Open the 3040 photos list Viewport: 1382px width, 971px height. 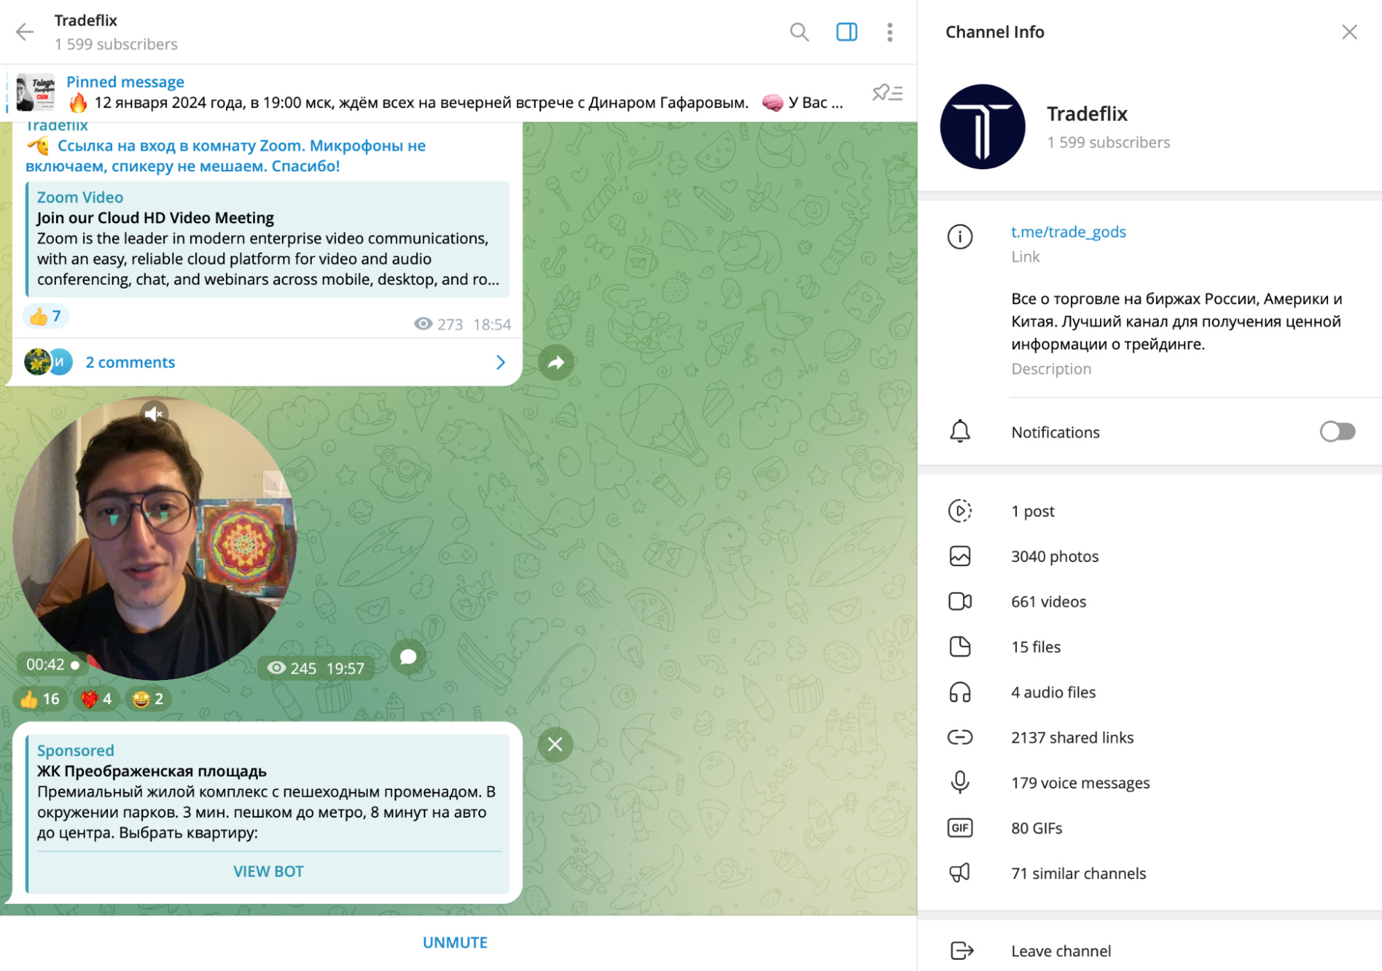point(1150,556)
